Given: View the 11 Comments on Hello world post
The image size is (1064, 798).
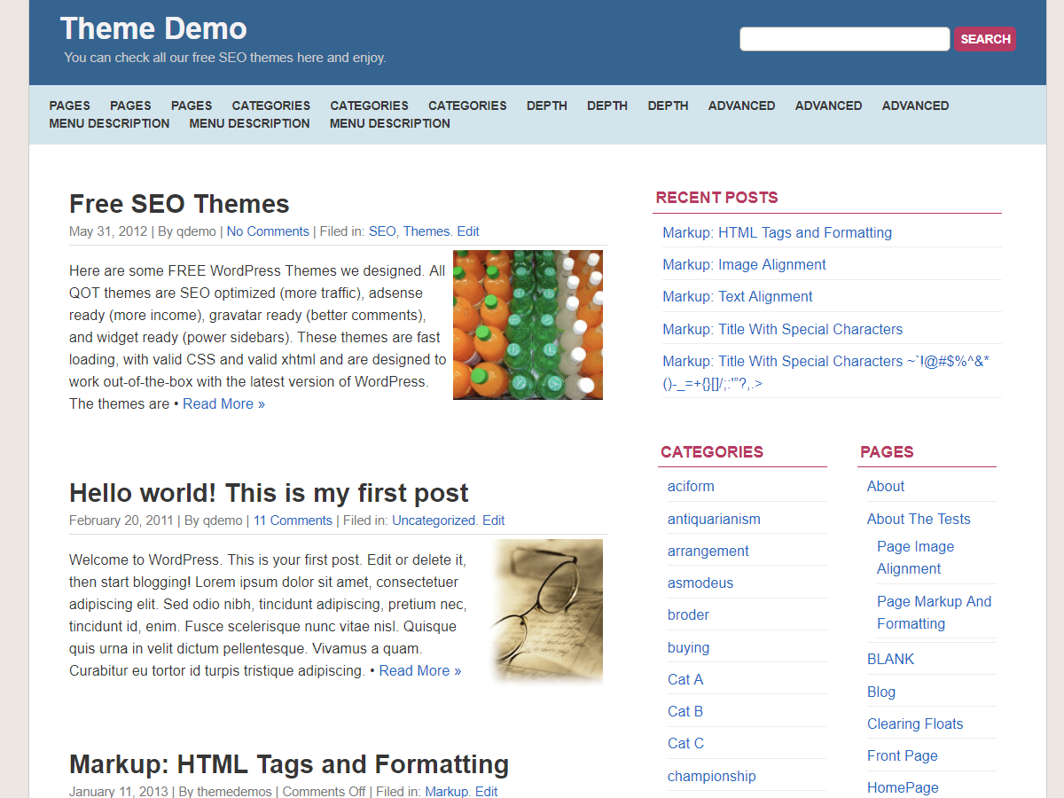Looking at the screenshot, I should [x=293, y=520].
